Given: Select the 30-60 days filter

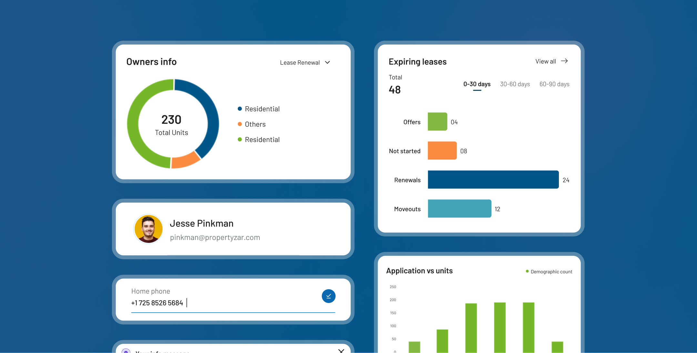Looking at the screenshot, I should (x=515, y=84).
